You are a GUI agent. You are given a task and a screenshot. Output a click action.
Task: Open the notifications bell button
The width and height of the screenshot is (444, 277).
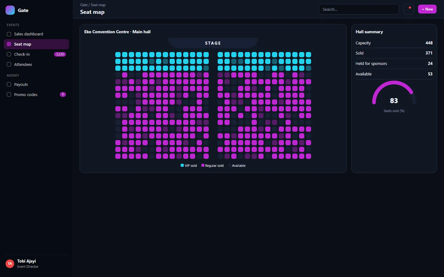(408, 9)
